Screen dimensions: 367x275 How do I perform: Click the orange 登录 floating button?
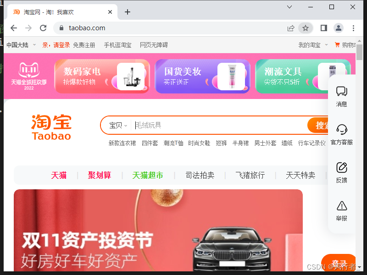[x=339, y=263]
